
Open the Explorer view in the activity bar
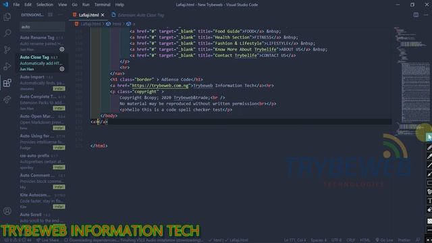[x=7, y=17]
